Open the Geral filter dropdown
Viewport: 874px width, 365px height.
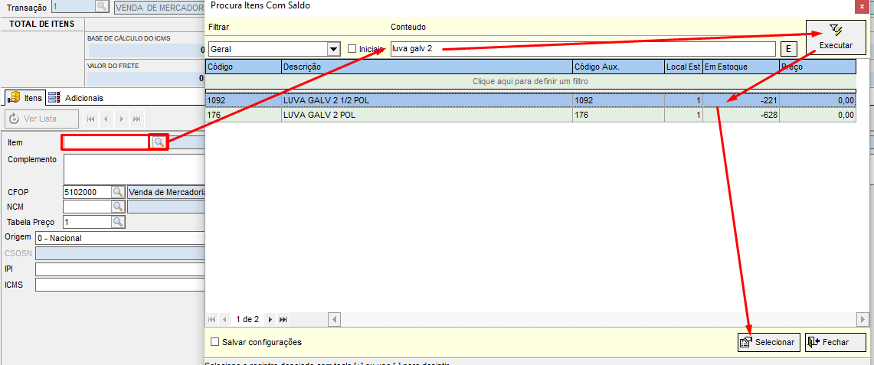pos(333,49)
